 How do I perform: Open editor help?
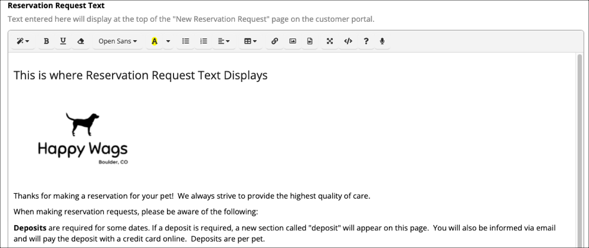pos(366,41)
